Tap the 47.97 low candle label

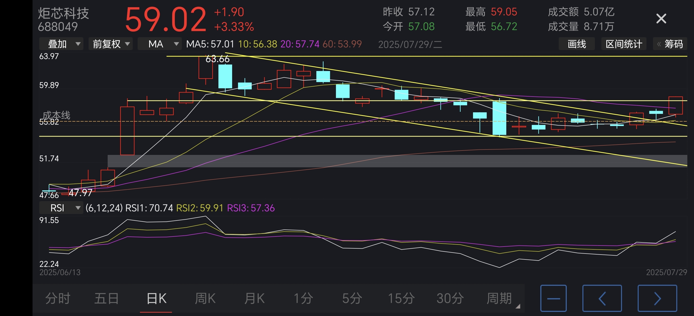pos(80,193)
